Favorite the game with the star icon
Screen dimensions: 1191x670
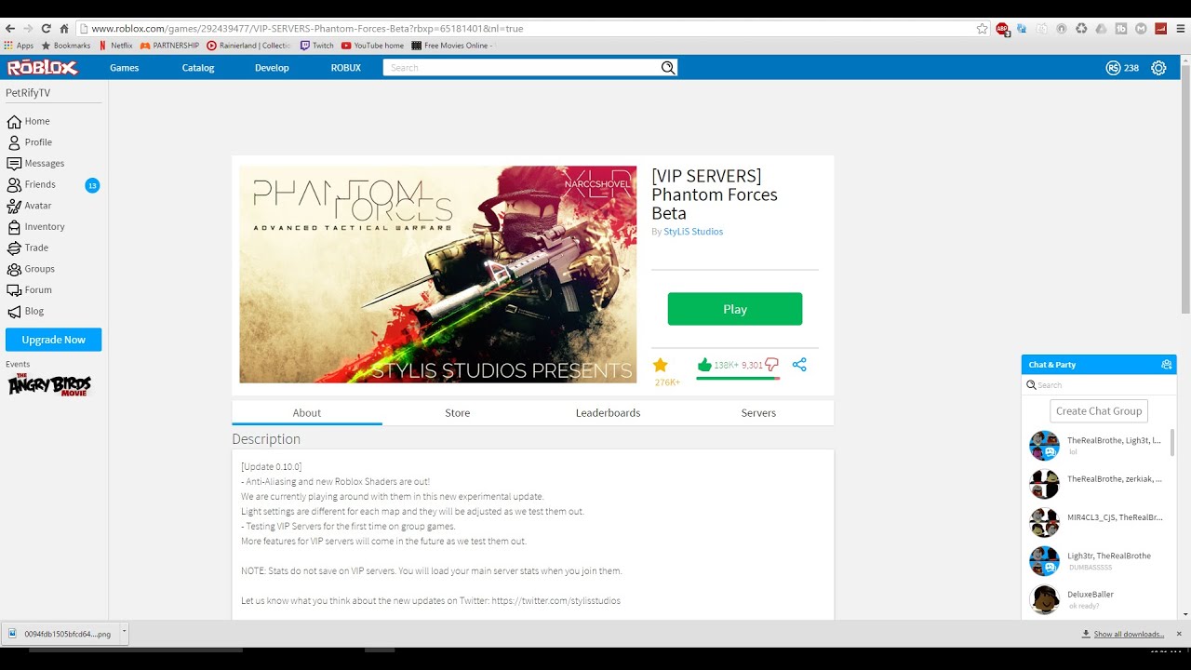(x=661, y=365)
